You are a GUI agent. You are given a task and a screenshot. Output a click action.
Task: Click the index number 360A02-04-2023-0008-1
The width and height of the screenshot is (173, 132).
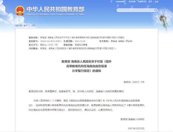click(x=51, y=41)
